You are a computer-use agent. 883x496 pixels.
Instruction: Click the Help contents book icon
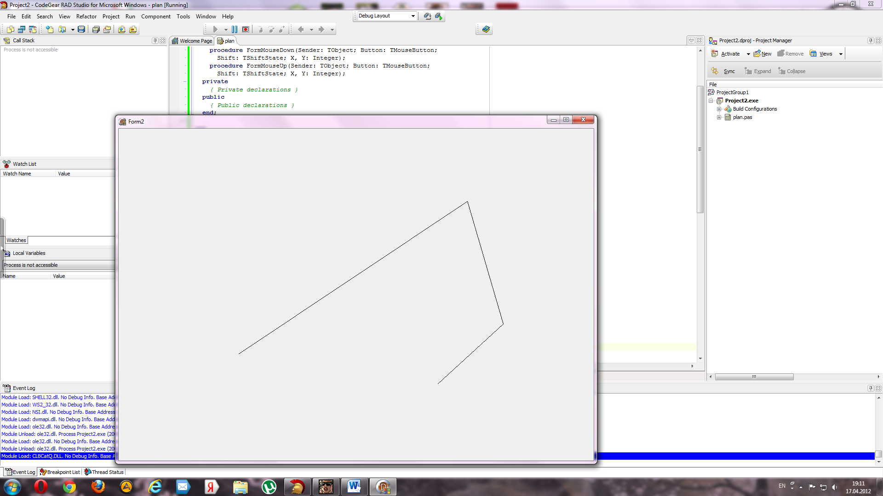(x=486, y=29)
